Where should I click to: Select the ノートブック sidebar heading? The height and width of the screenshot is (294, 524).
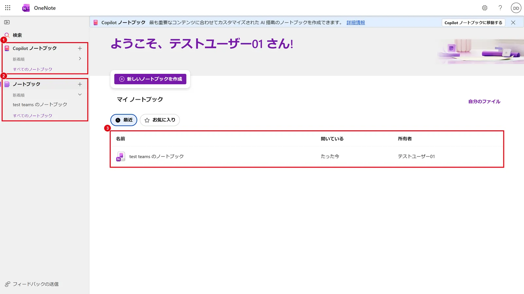pyautogui.click(x=27, y=84)
